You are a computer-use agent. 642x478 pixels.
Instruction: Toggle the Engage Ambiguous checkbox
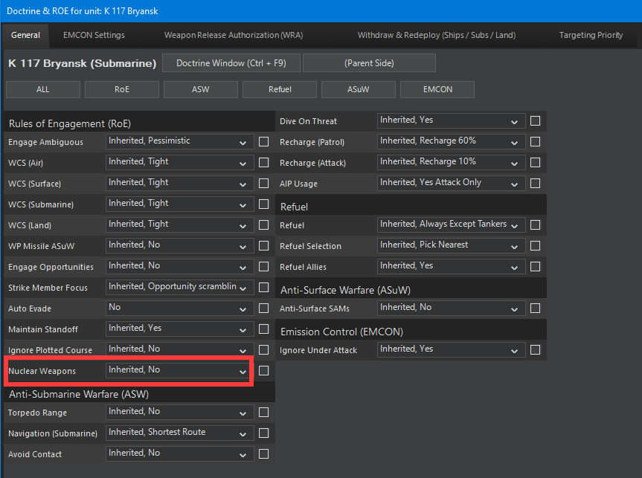coord(263,142)
